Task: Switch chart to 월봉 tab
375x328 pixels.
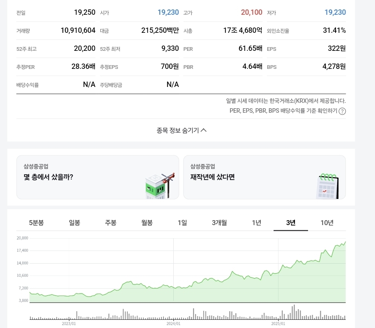Action: (147, 223)
